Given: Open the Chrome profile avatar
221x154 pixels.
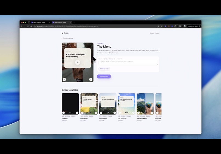Looking at the screenshot, I should (185, 26).
